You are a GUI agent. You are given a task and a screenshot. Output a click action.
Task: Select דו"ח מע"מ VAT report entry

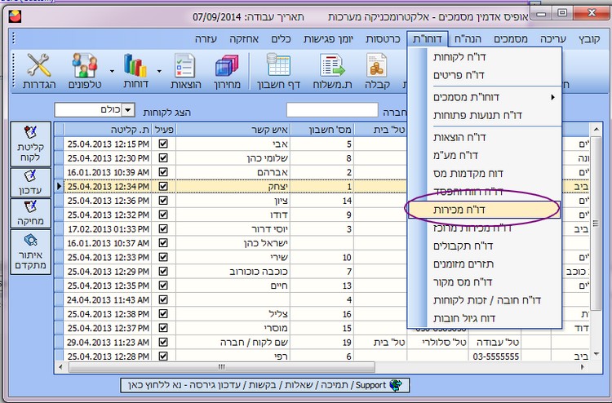[x=484, y=155]
